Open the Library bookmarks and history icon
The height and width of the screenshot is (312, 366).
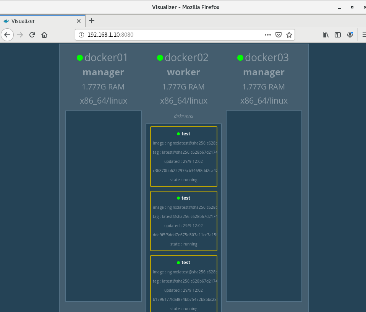[326, 35]
